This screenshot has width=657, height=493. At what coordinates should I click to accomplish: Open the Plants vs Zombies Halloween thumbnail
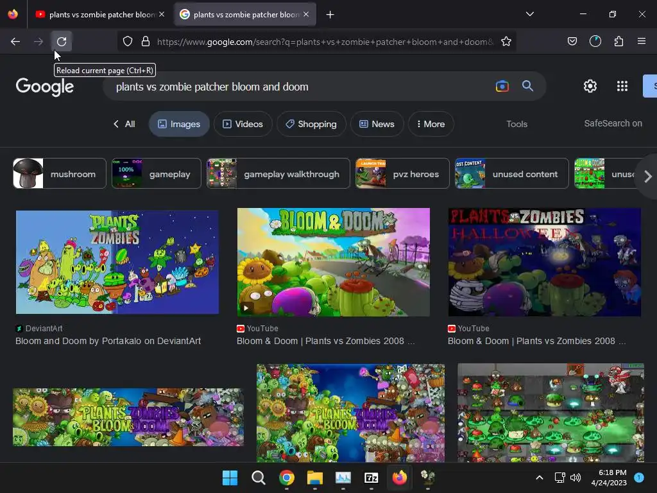pos(544,263)
